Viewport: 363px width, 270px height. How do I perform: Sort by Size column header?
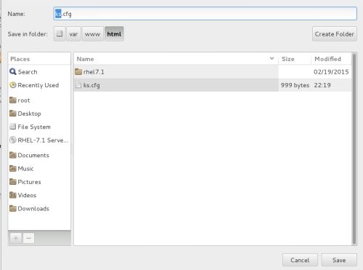coord(295,59)
